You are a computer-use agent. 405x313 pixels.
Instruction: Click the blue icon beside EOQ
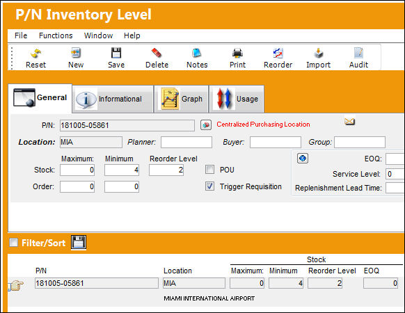(x=303, y=158)
